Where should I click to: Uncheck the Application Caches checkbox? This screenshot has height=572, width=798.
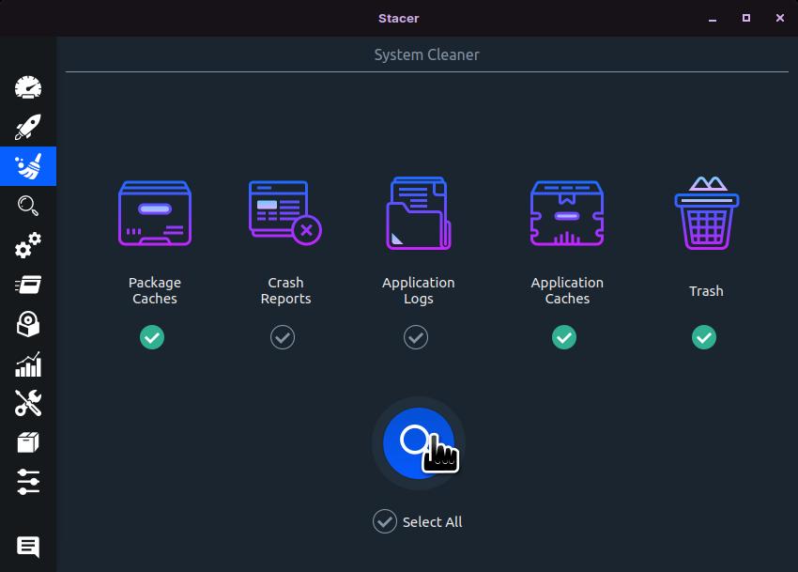564,337
